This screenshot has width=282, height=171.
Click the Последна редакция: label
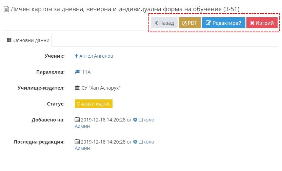coord(39,142)
